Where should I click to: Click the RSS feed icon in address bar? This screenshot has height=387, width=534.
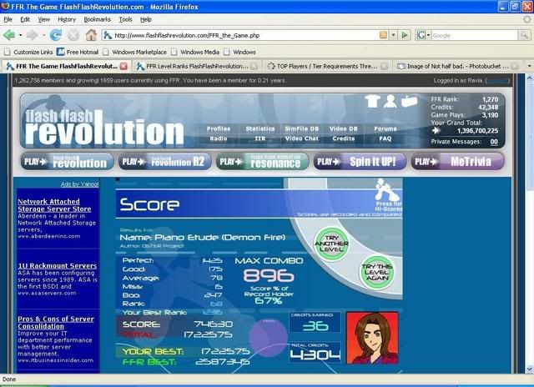383,35
